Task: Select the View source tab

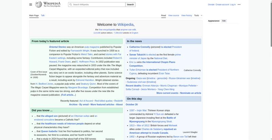Action: 173,15
